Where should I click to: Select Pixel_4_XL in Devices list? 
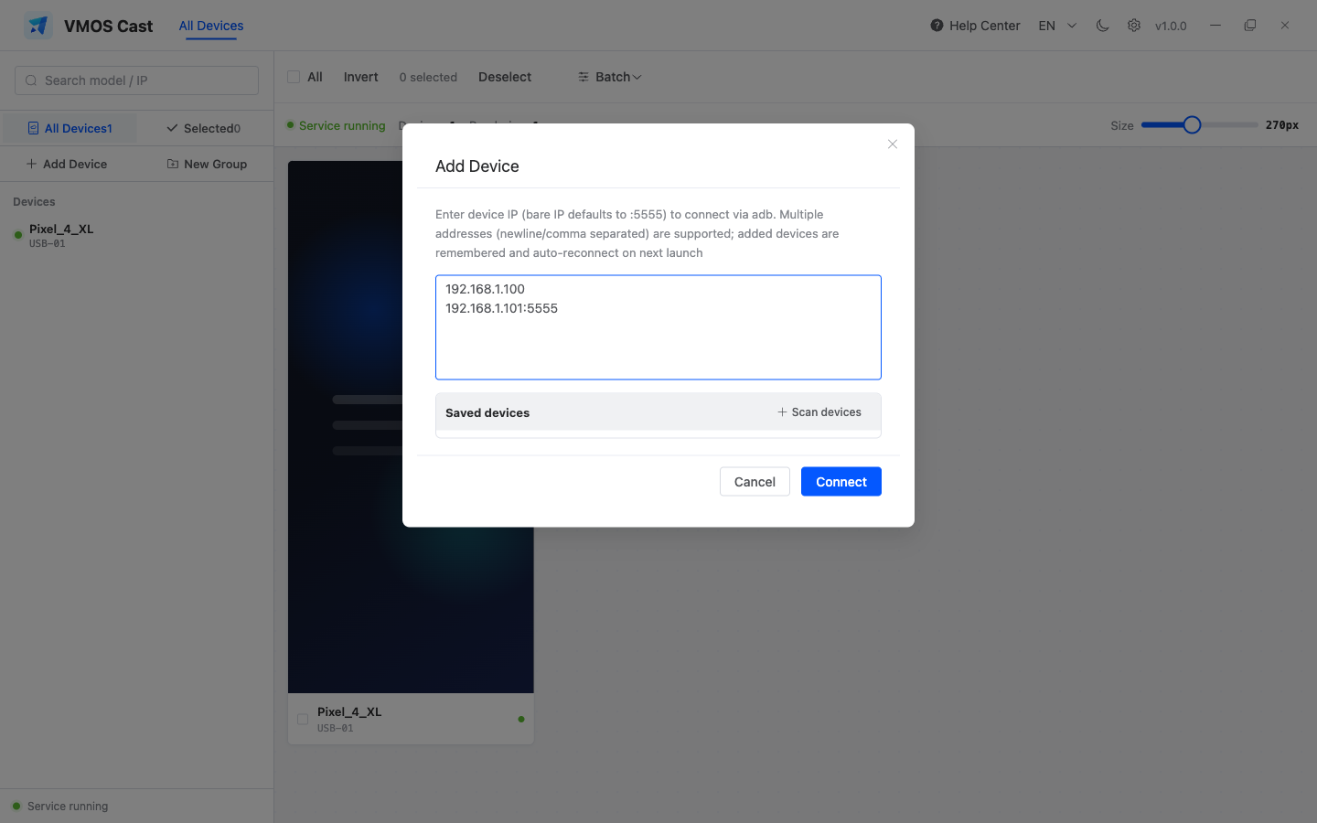tap(136, 235)
